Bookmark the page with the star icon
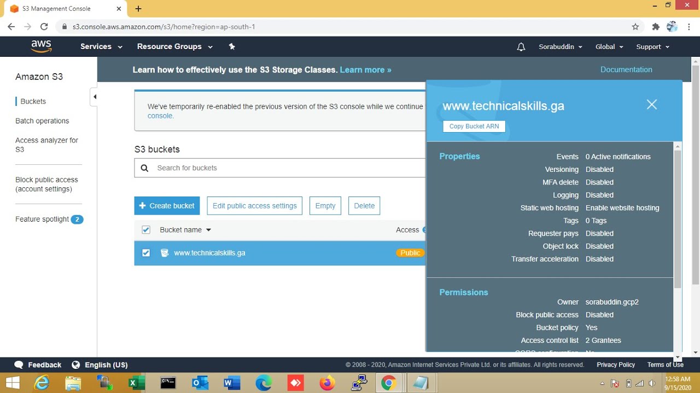The width and height of the screenshot is (700, 393). [x=635, y=27]
